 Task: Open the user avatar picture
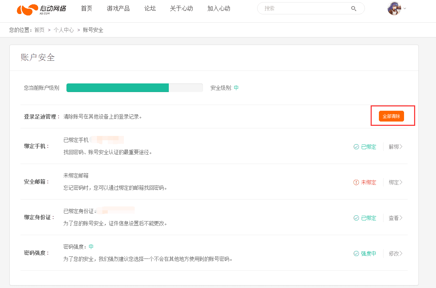tap(394, 9)
